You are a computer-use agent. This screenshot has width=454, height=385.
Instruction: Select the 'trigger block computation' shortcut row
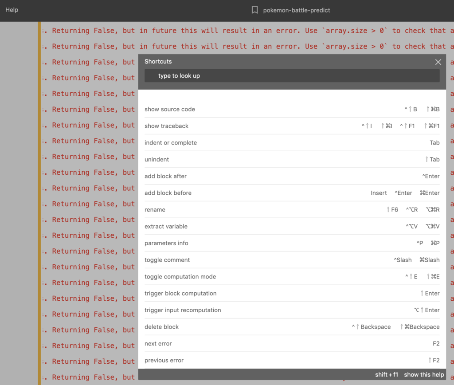point(292,294)
